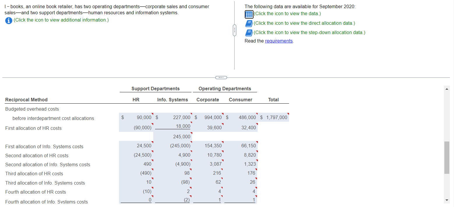Click 'Third allocation of Info. Systems costs' label

pyautogui.click(x=45, y=183)
